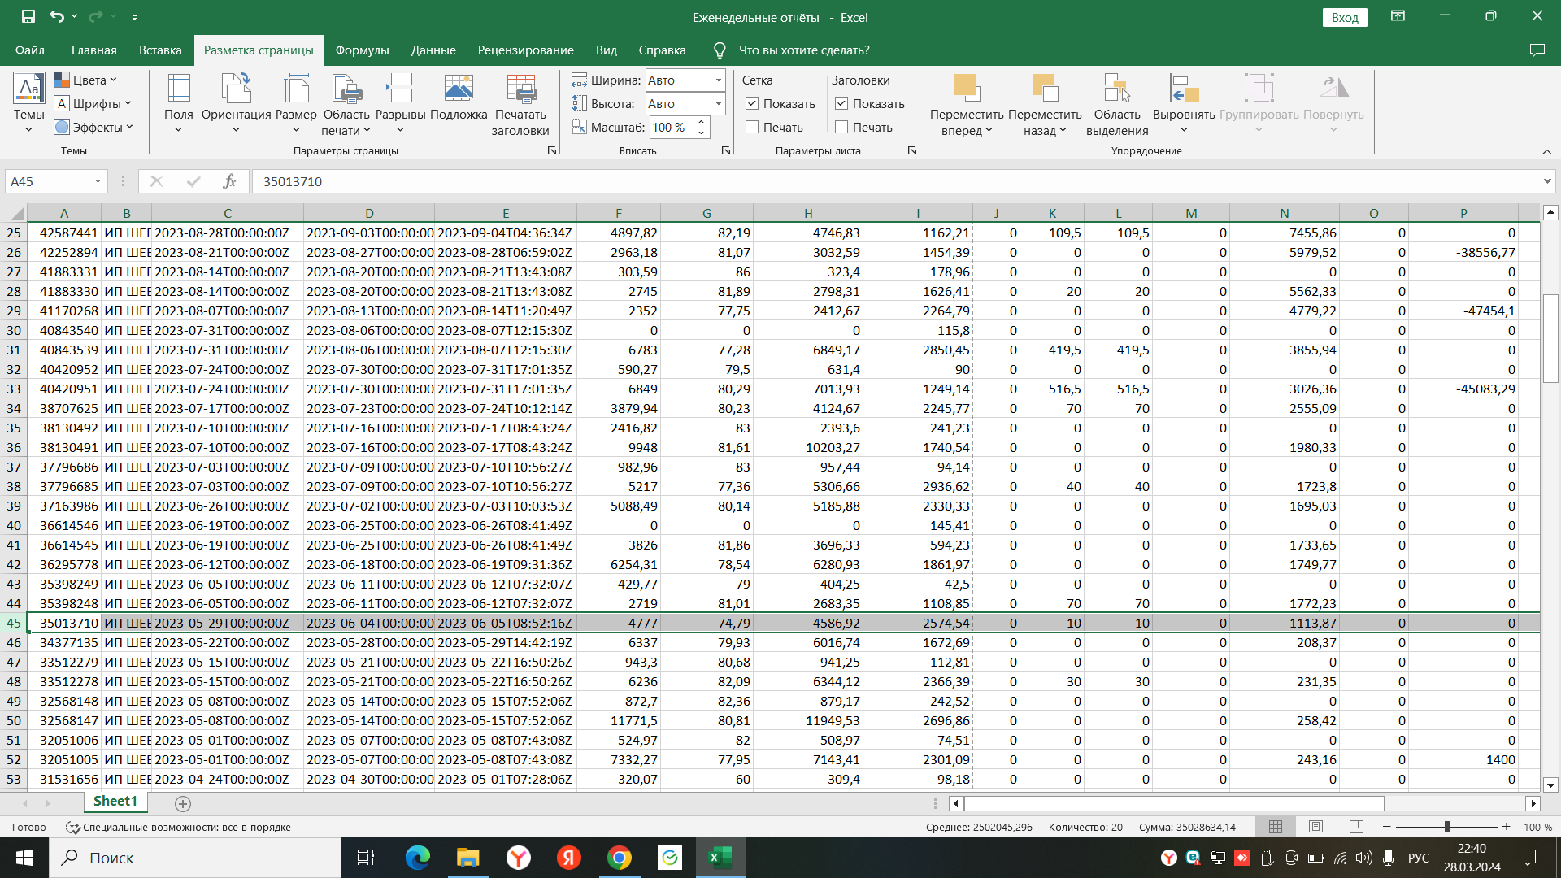Switch to the Вставка tab
Viewport: 1561px width, 878px height.
[x=160, y=50]
